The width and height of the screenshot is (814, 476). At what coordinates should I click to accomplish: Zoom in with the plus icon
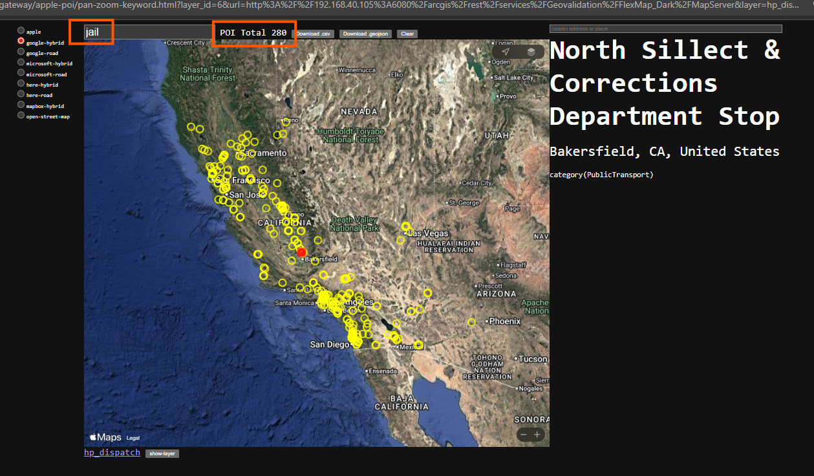[537, 435]
